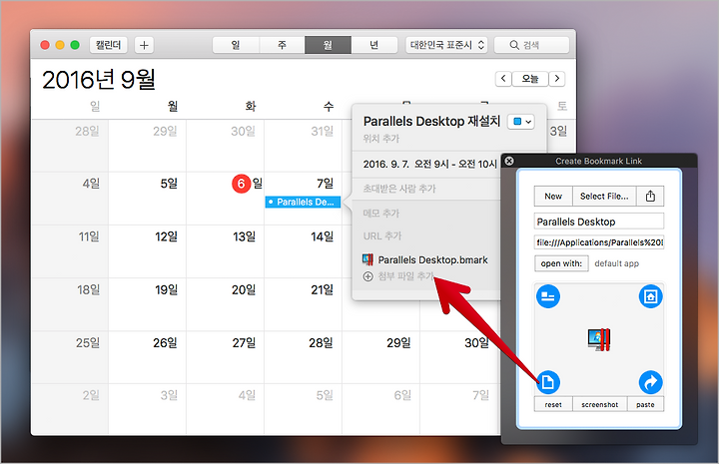Switch to the 주 (week) view tab
This screenshot has height=464, width=719.
pos(282,45)
